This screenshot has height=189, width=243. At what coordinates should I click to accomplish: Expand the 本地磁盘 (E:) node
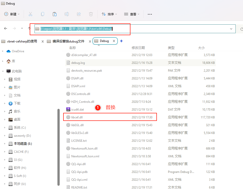[5, 144]
